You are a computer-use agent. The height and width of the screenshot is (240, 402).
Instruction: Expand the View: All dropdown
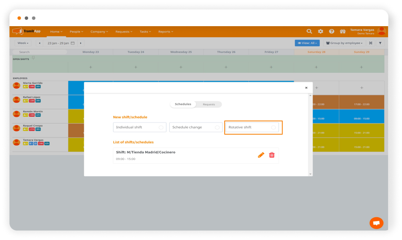point(307,43)
